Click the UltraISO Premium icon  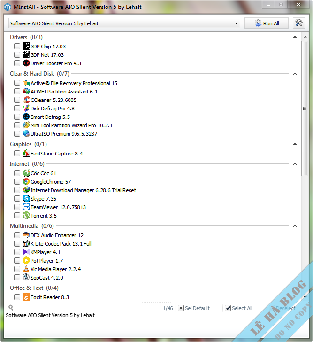click(26, 134)
